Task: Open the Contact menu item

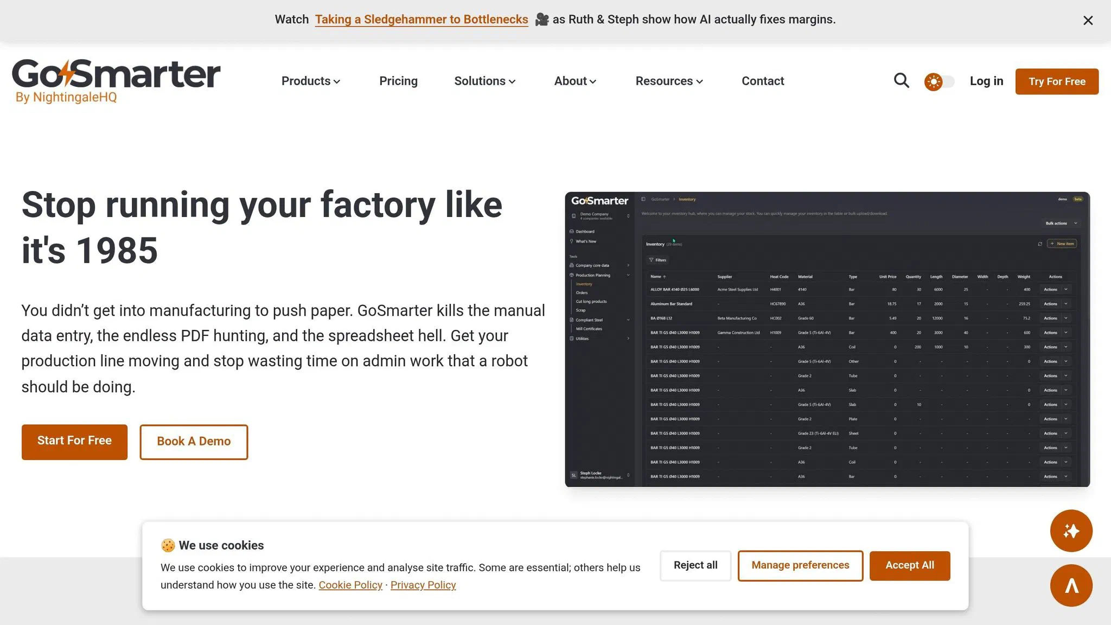Action: 762,81
